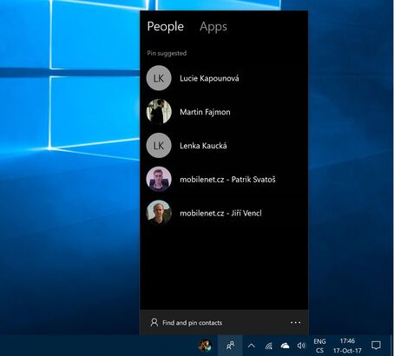Viewport: 394px width, 356px height.
Task: Switch to the People tab
Action: point(165,27)
